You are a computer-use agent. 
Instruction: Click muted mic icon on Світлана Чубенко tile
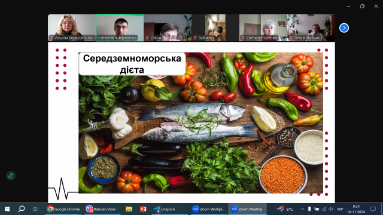pos(243,38)
